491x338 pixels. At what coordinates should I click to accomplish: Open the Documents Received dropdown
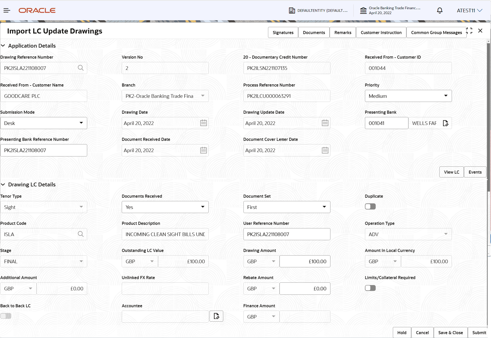pyautogui.click(x=203, y=207)
